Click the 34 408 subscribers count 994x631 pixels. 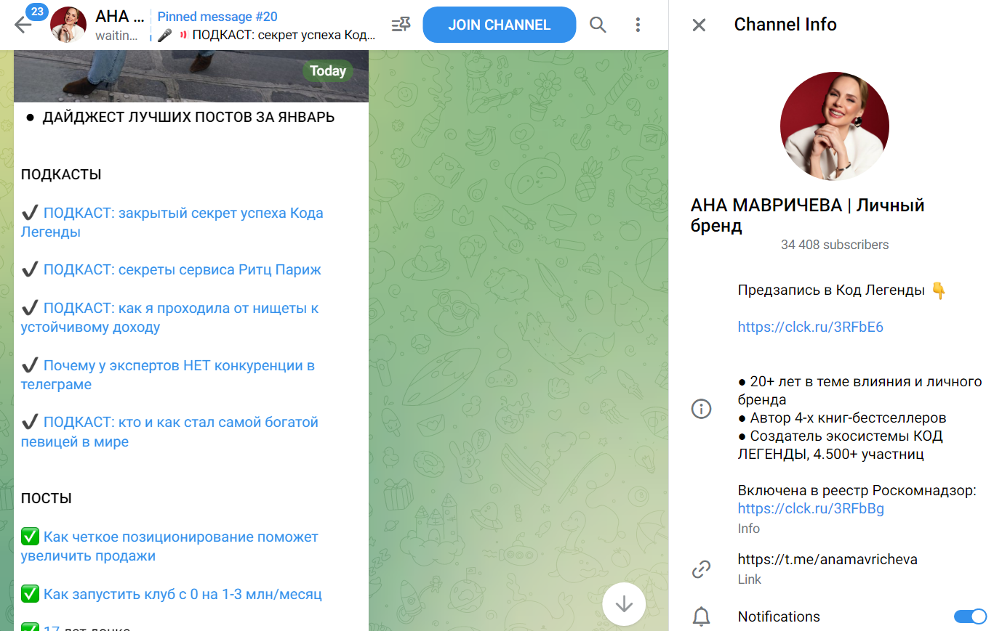click(x=835, y=245)
